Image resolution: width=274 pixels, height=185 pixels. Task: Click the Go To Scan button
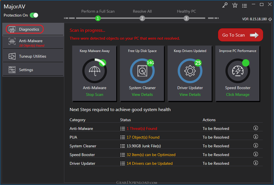240,35
